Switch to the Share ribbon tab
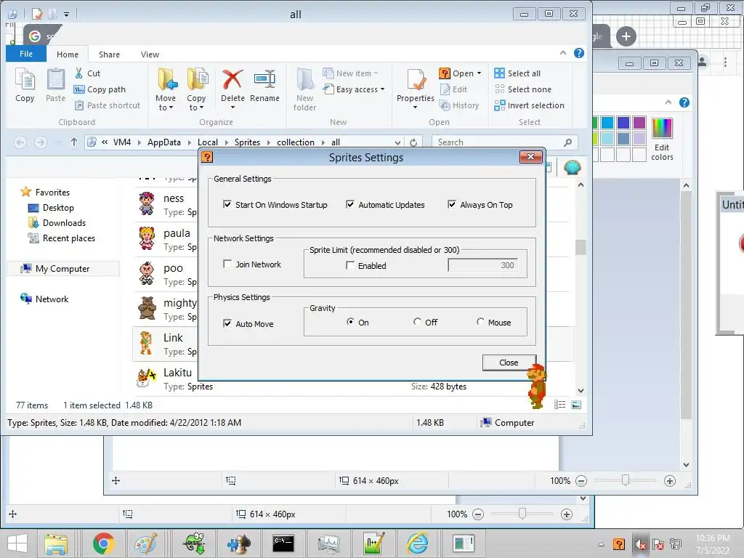The width and height of the screenshot is (744, 558). tap(109, 54)
